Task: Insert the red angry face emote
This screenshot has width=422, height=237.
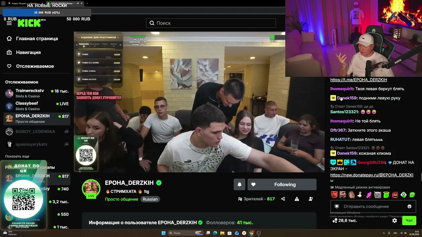Action: 395,195
